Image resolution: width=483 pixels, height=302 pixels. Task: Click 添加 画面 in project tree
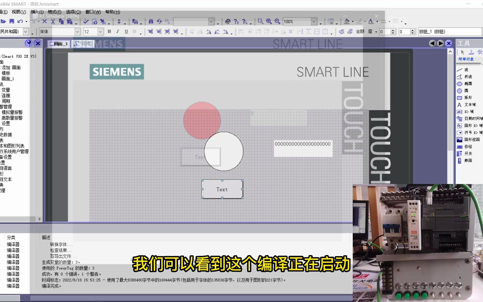11,67
